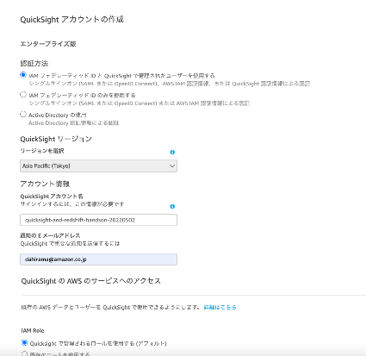The image size is (366, 356).
Task: Open the 詳細はこちら link
Action: click(x=220, y=307)
